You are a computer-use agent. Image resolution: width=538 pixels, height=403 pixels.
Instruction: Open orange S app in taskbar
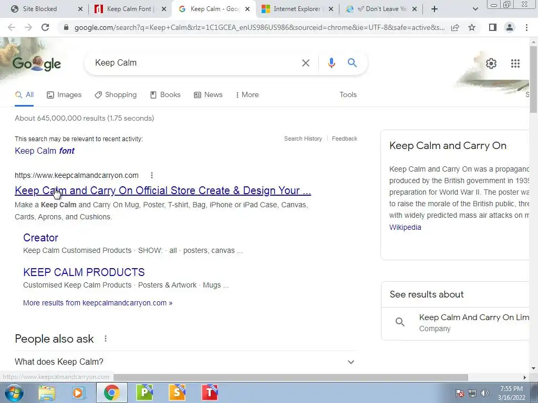177,393
